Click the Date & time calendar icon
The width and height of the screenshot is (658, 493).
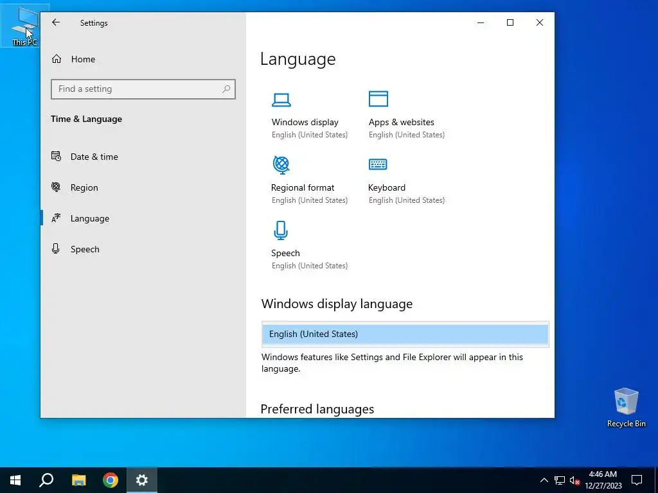point(56,156)
